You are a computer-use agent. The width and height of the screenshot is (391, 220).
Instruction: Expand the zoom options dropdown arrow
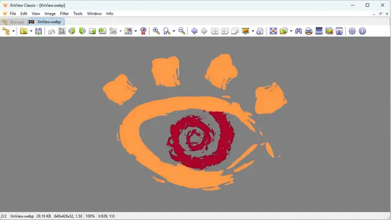[x=174, y=31]
